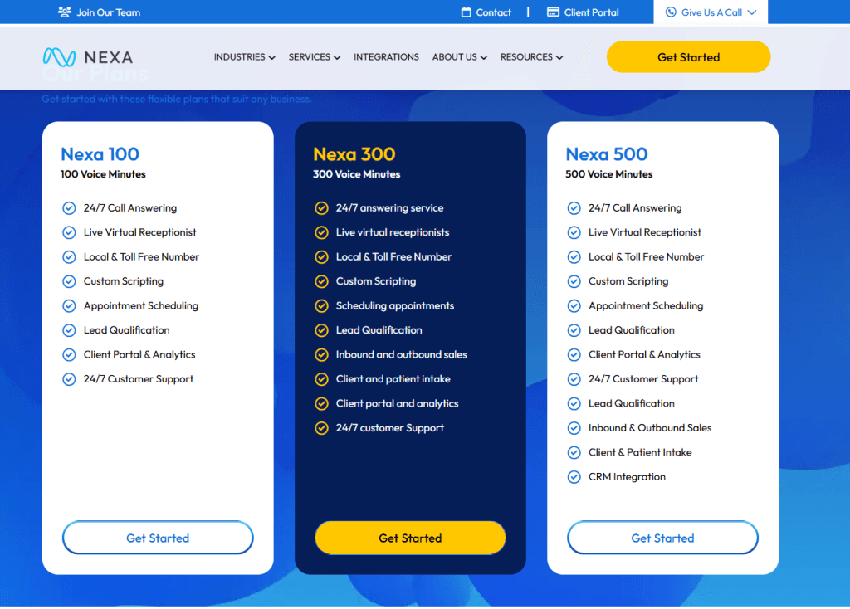Expand the Industries dropdown

(x=244, y=57)
